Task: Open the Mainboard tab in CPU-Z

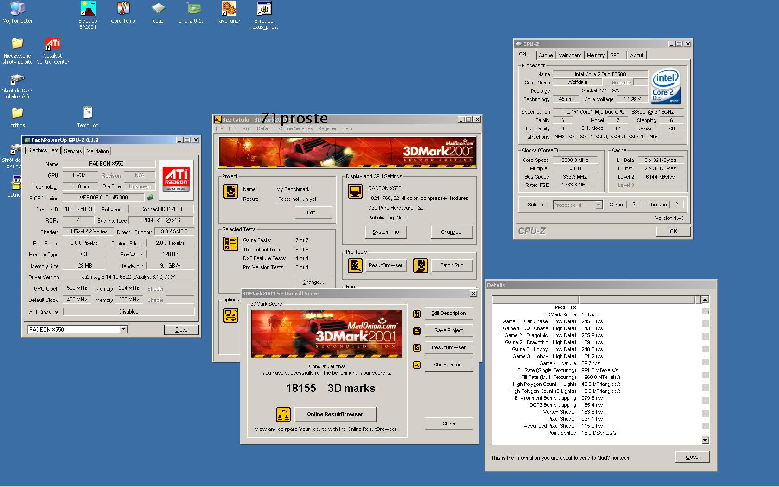Action: 570,55
